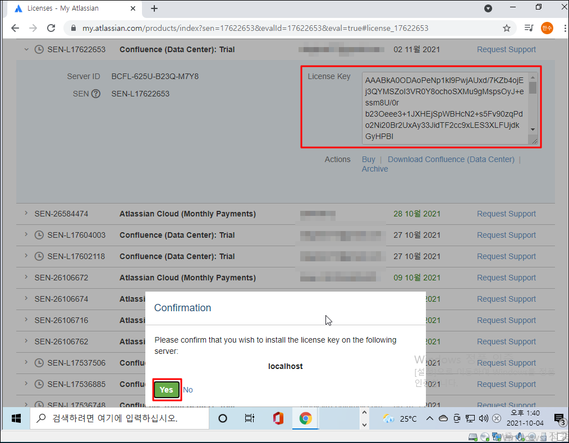This screenshot has height=443, width=569.
Task: Open Task View on the taskbar
Action: tap(249, 418)
